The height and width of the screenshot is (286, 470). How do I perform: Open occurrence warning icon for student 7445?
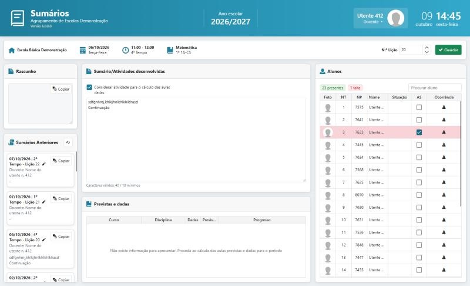(x=444, y=145)
